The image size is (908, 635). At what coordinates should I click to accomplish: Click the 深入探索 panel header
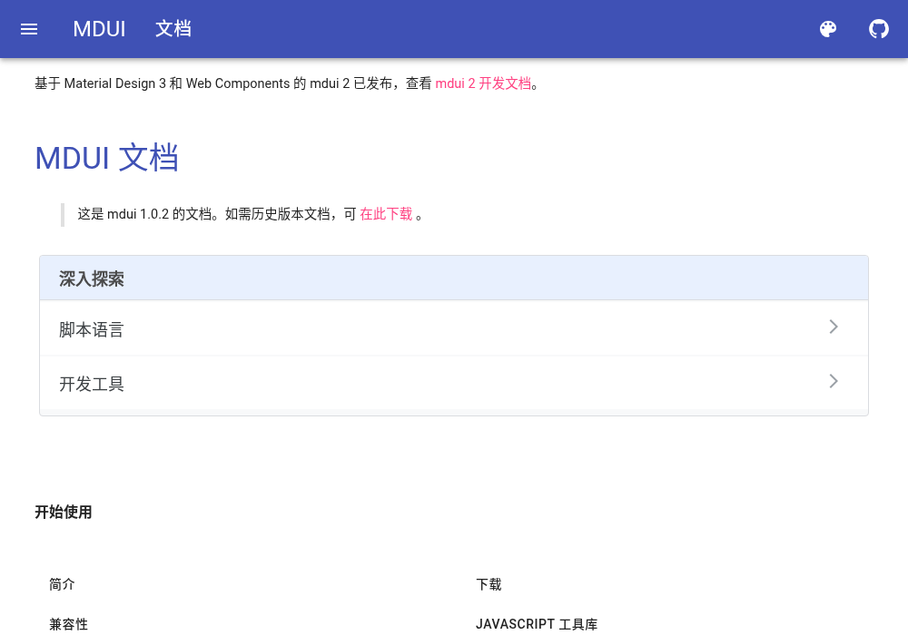[x=454, y=278]
